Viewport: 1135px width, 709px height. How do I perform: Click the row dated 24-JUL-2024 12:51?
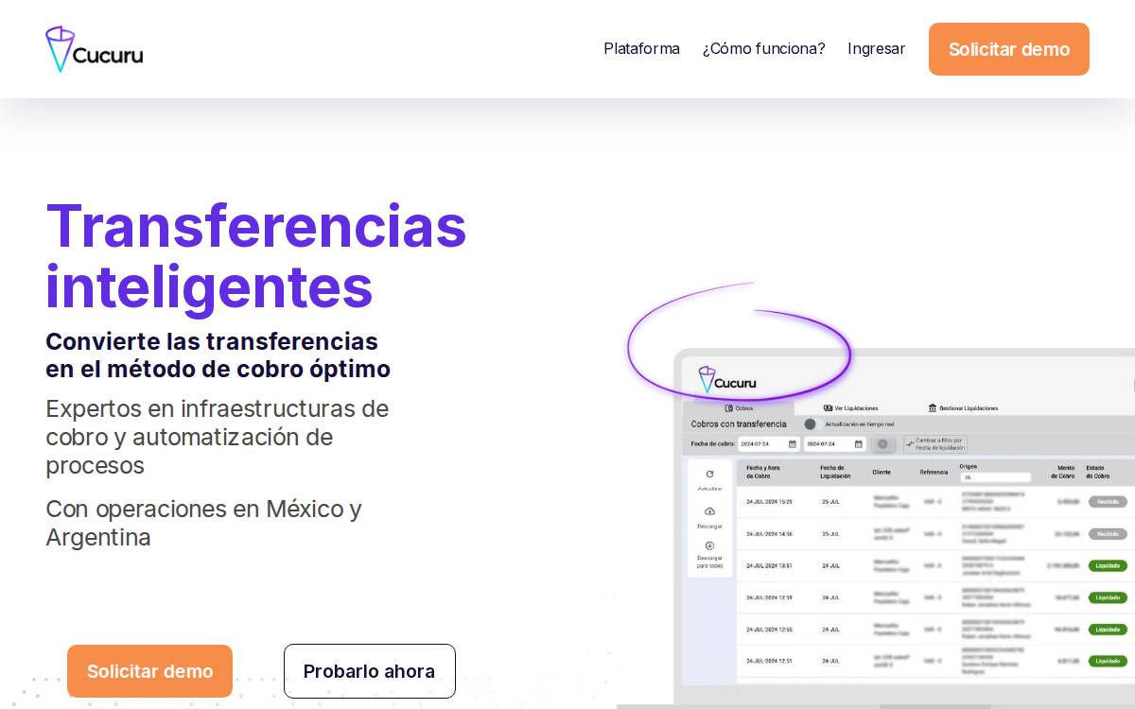click(x=936, y=661)
